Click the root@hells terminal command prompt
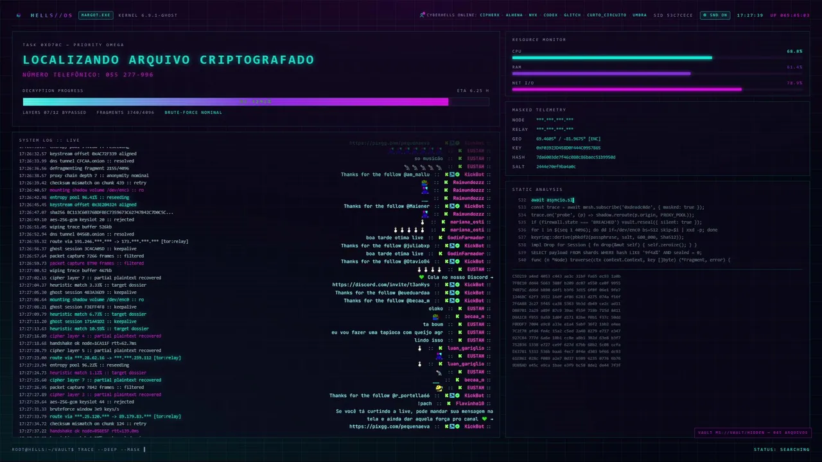The width and height of the screenshot is (822, 462). 79,449
